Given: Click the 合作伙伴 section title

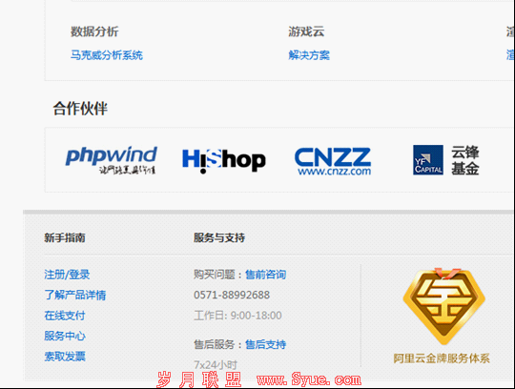Looking at the screenshot, I should coord(80,109).
